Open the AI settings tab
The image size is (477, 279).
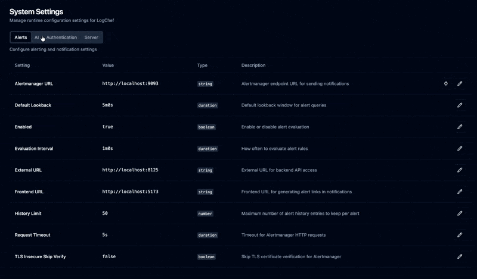(36, 37)
